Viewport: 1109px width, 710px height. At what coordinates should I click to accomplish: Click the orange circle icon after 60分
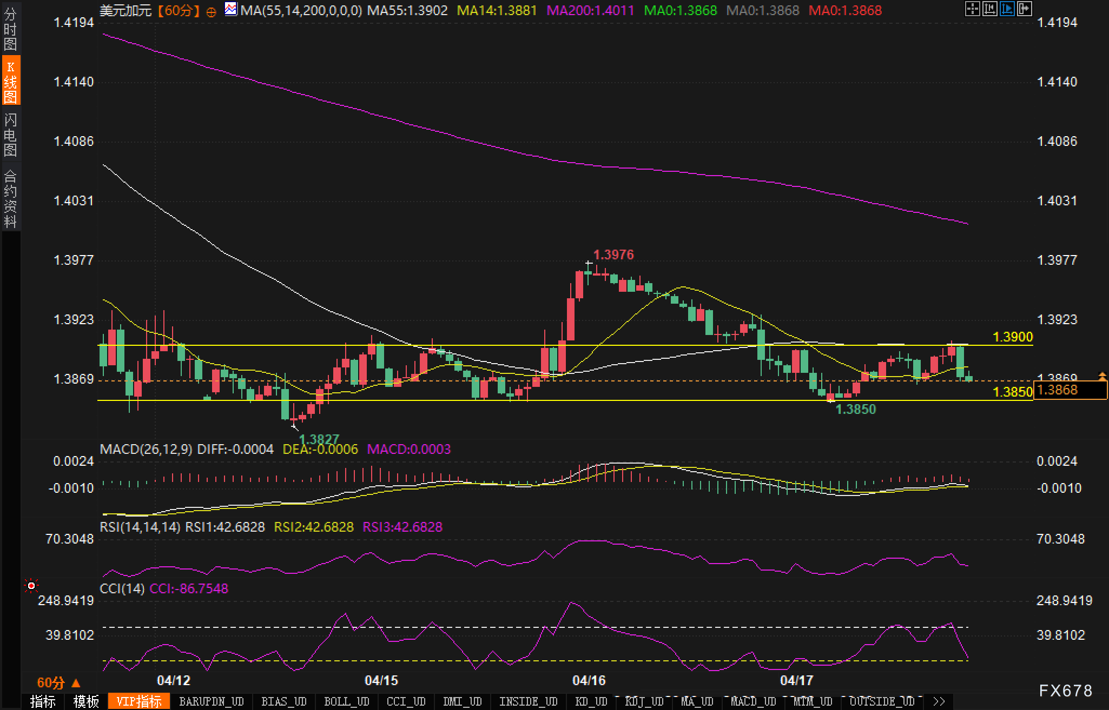[x=212, y=11]
